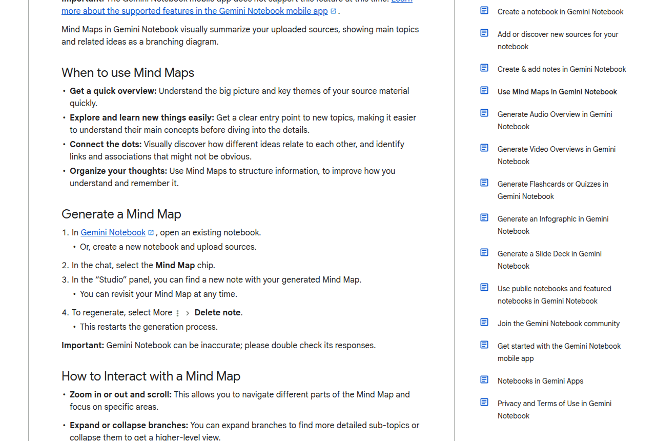Open Add or discover new sources article
The width and height of the screenshot is (656, 441).
(x=558, y=41)
